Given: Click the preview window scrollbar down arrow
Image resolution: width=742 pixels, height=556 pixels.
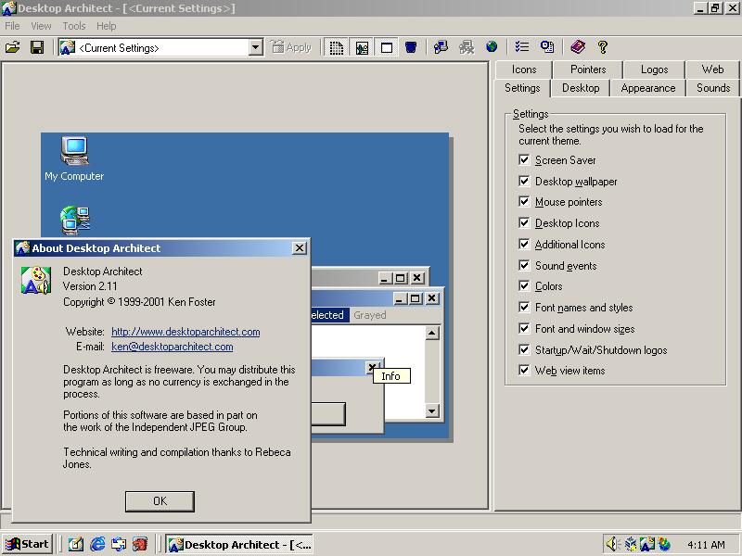Looking at the screenshot, I should tap(432, 411).
